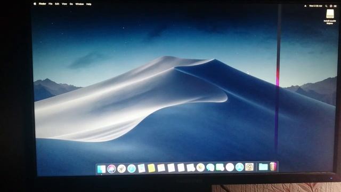Open the Help menu

[89, 4]
